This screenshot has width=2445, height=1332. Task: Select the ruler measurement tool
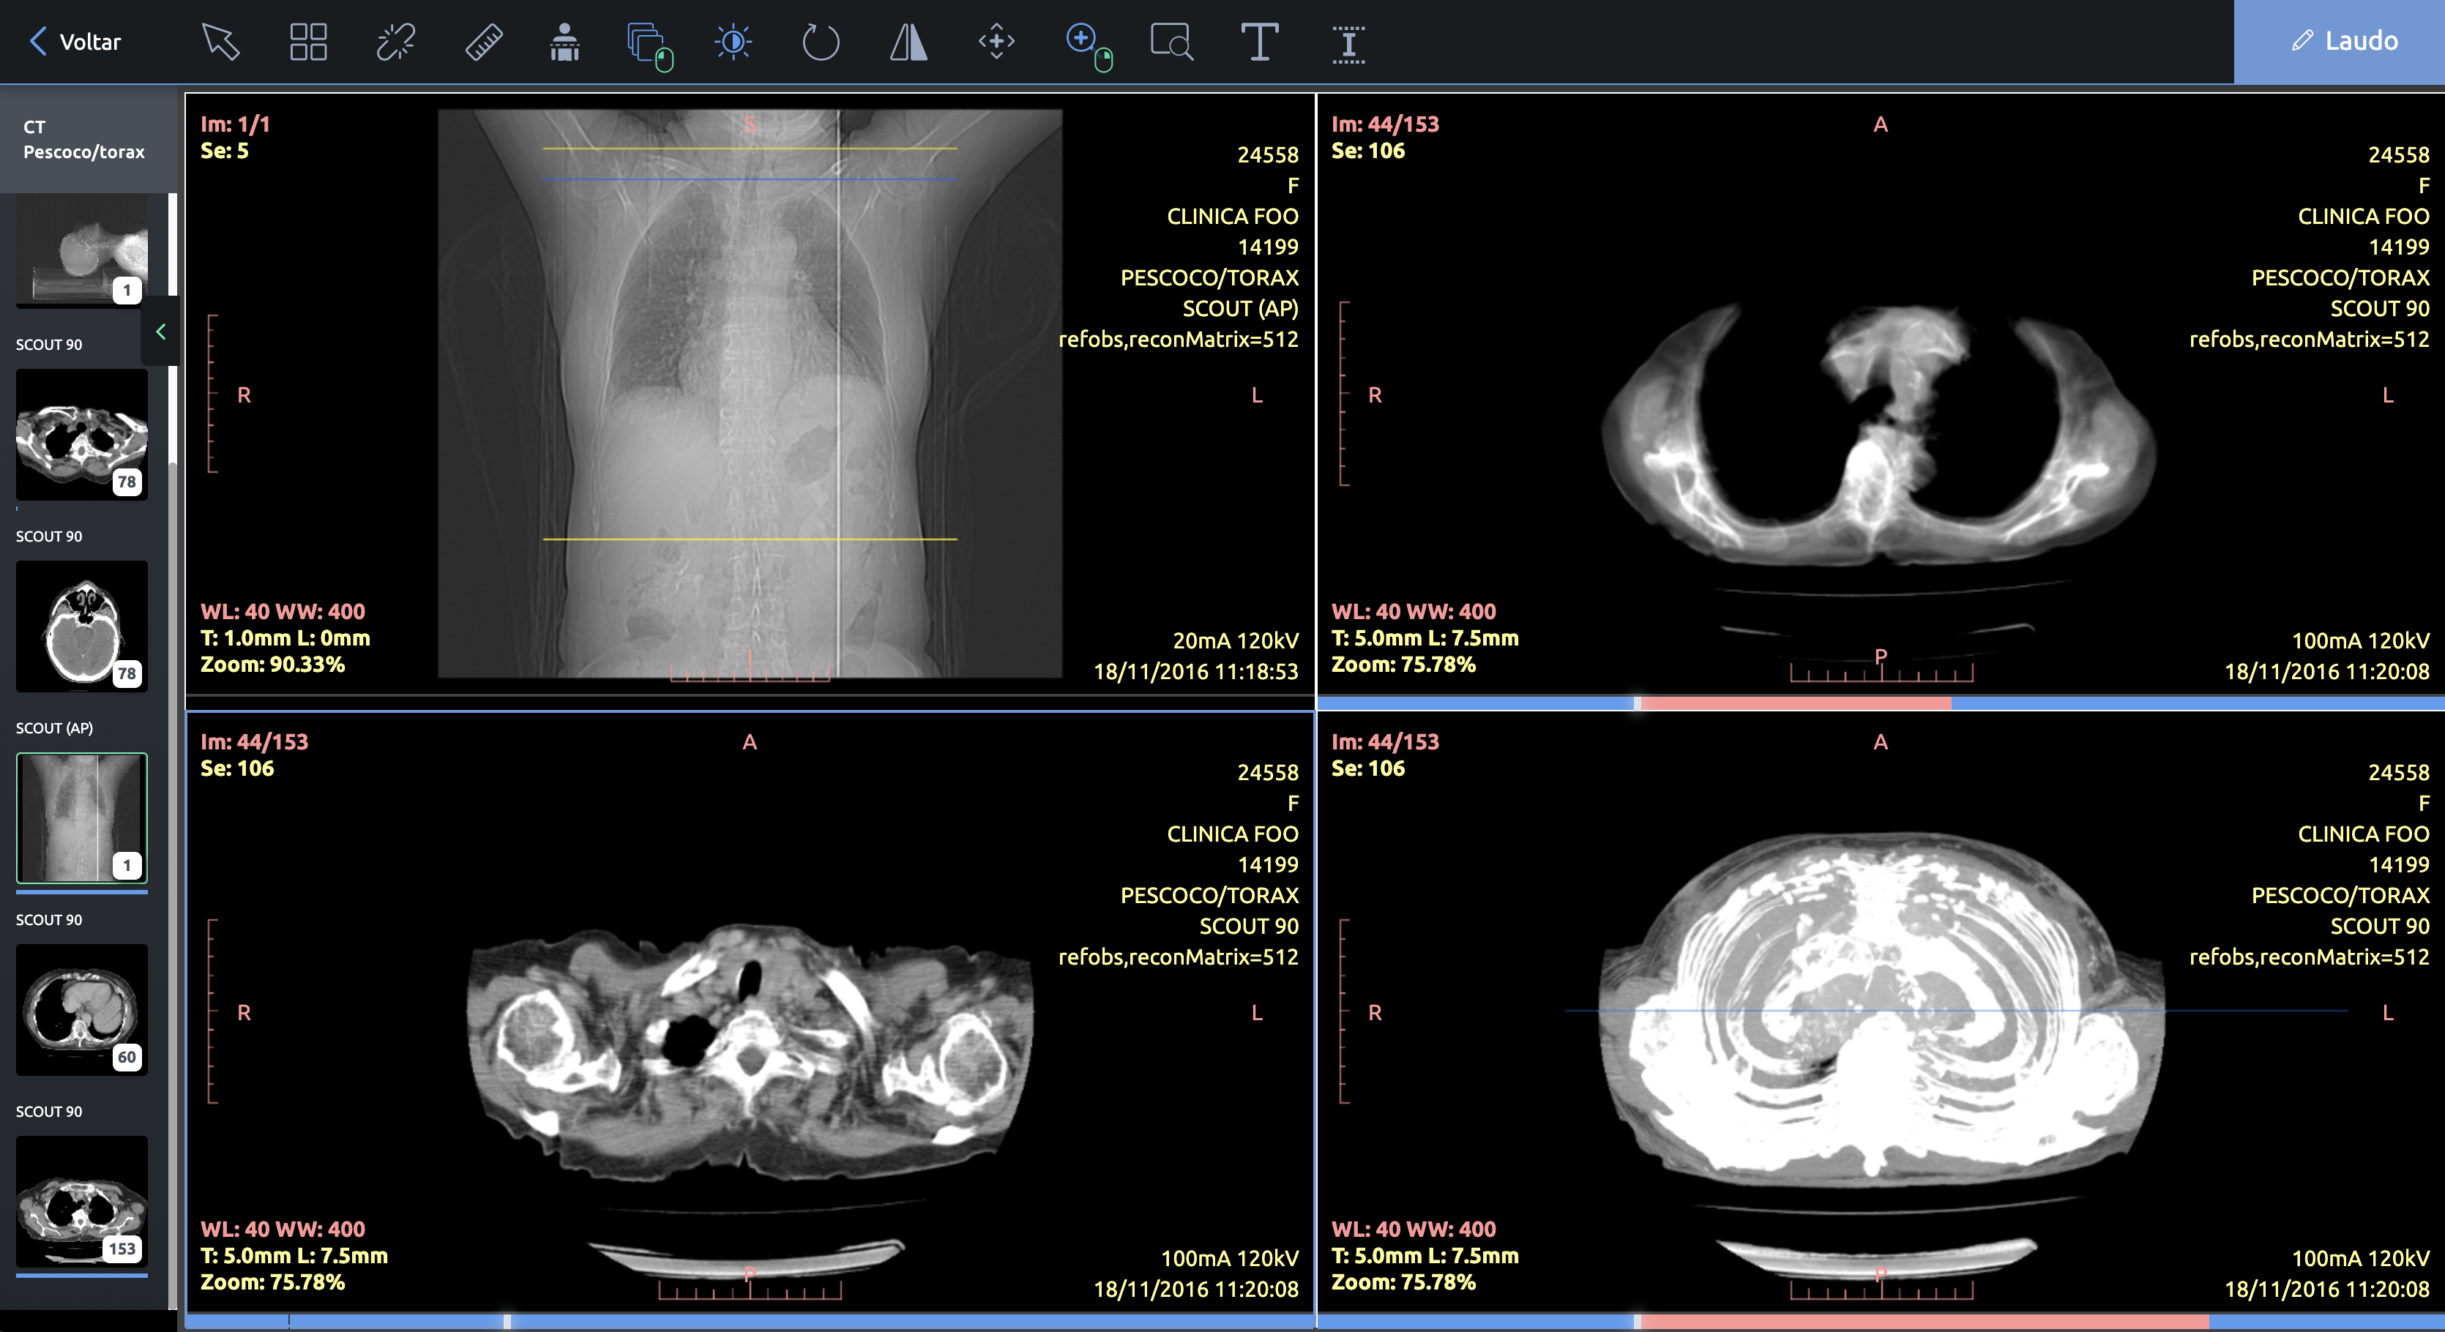tap(484, 42)
